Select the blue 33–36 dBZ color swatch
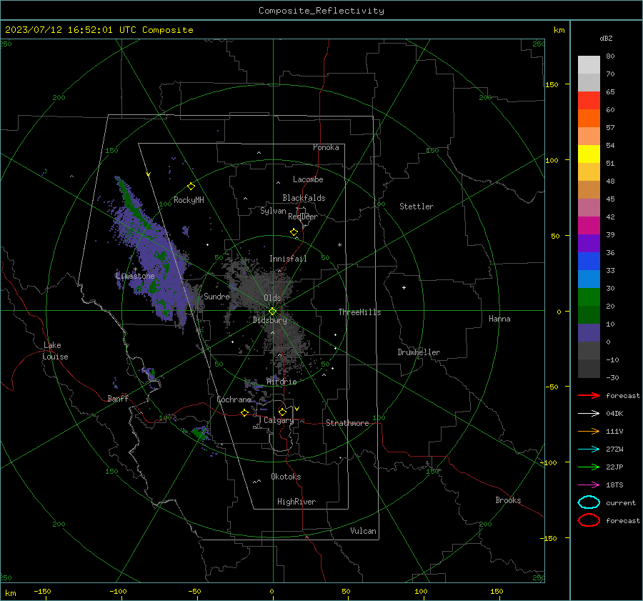 589,262
